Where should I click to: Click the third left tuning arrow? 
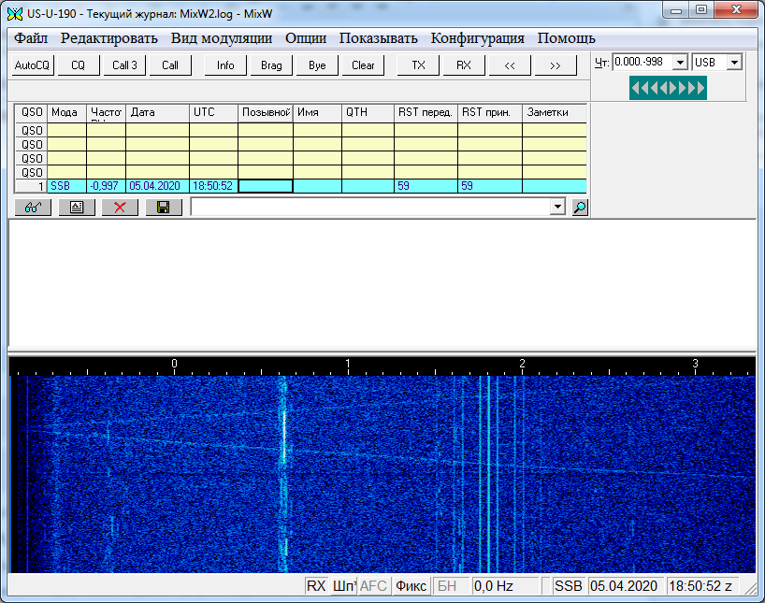coord(654,88)
